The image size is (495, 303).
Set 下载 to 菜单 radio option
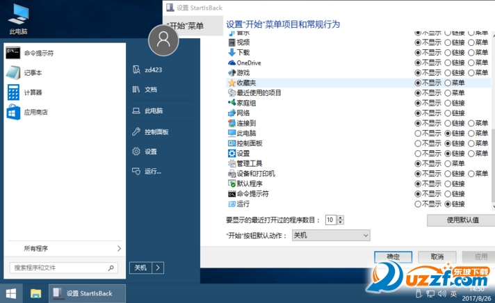click(x=471, y=52)
